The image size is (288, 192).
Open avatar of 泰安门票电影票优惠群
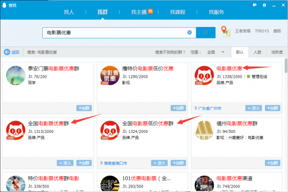[16, 75]
